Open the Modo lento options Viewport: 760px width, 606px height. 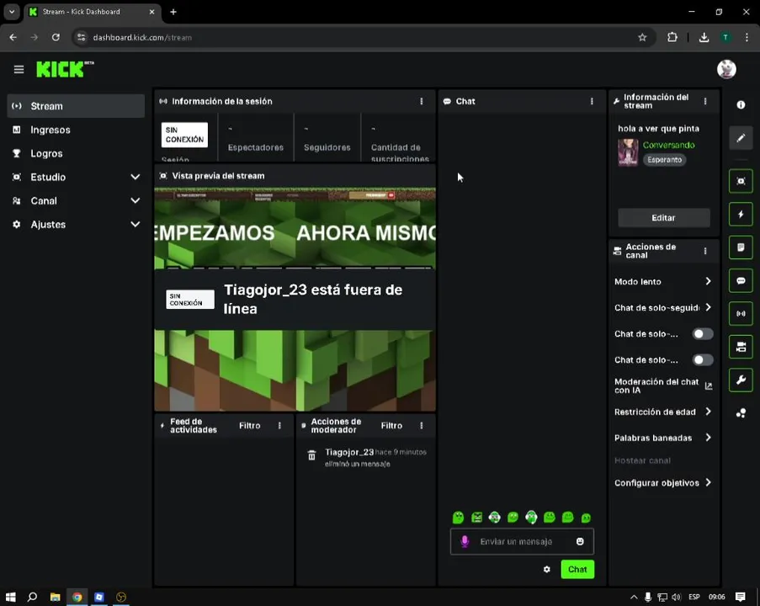point(662,282)
